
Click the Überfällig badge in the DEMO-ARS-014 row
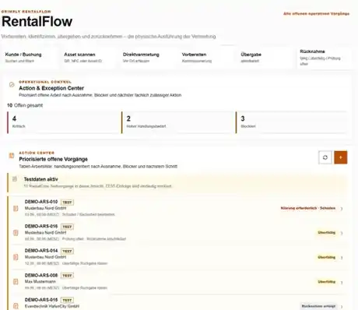coord(327,257)
